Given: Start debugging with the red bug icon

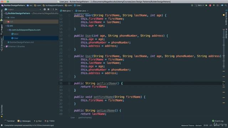Looking at the screenshot, I should point(210,5).
